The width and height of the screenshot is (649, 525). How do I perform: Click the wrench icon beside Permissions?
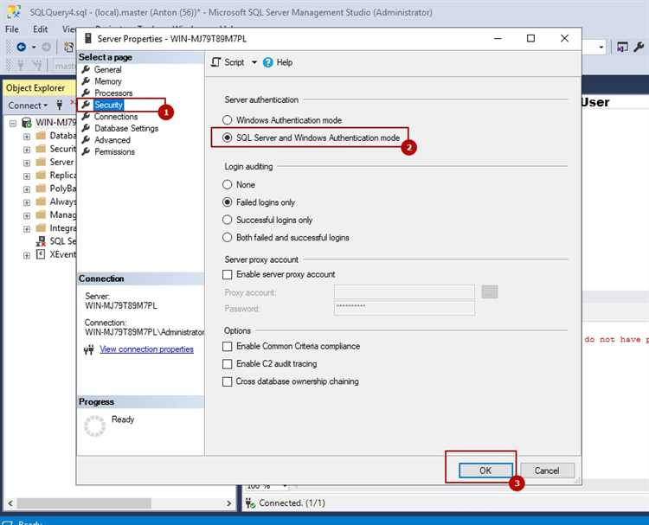86,151
